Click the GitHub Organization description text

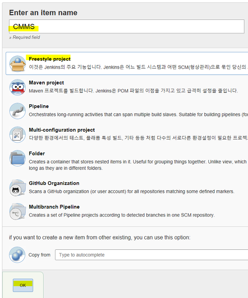pos(131,191)
